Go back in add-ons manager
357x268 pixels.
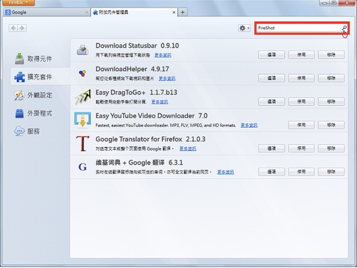click(x=13, y=28)
